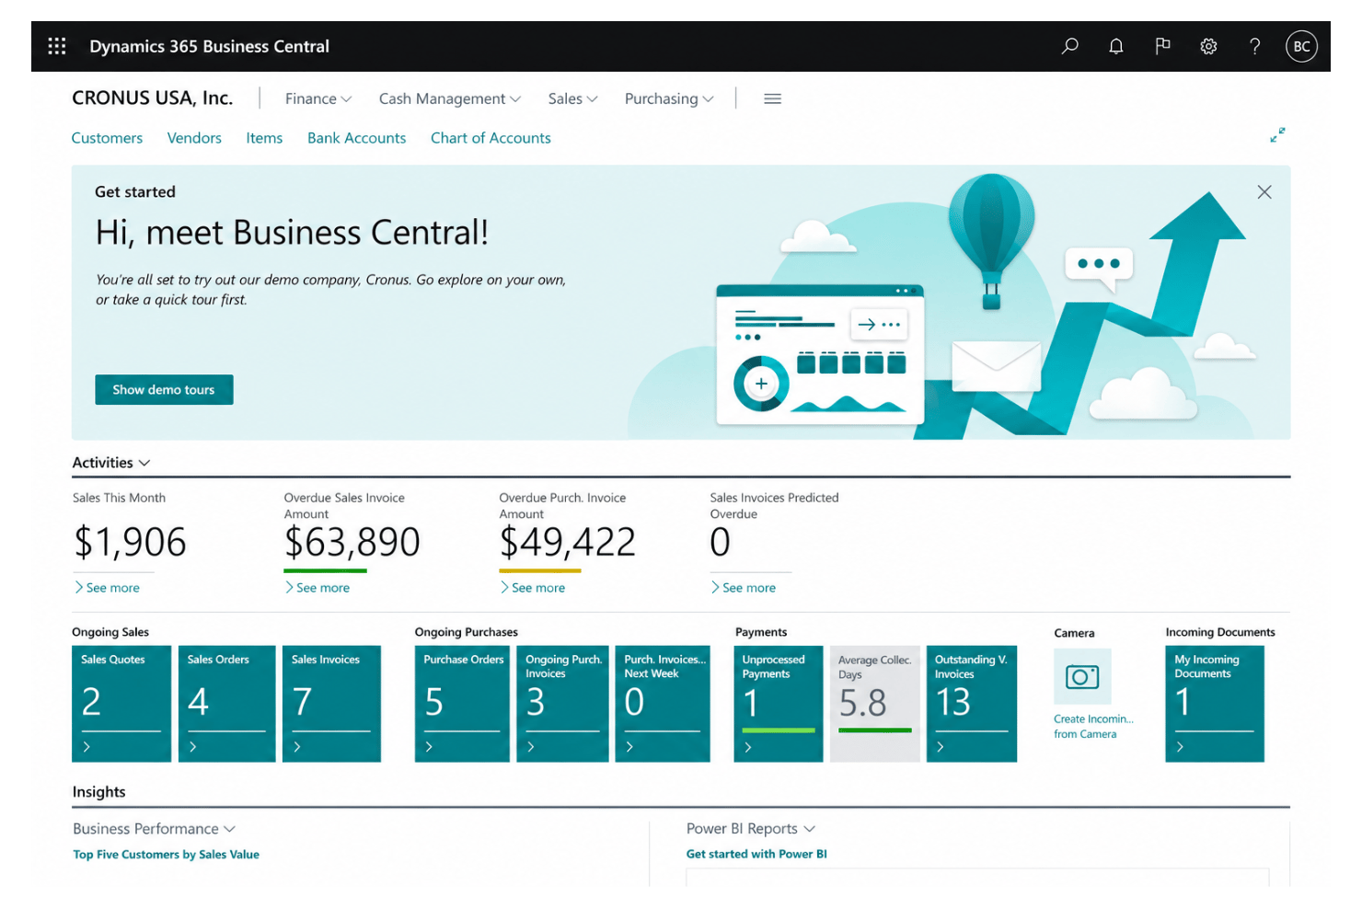Click the hamburger more-menus icon
This screenshot has height=908, width=1362.
click(772, 98)
